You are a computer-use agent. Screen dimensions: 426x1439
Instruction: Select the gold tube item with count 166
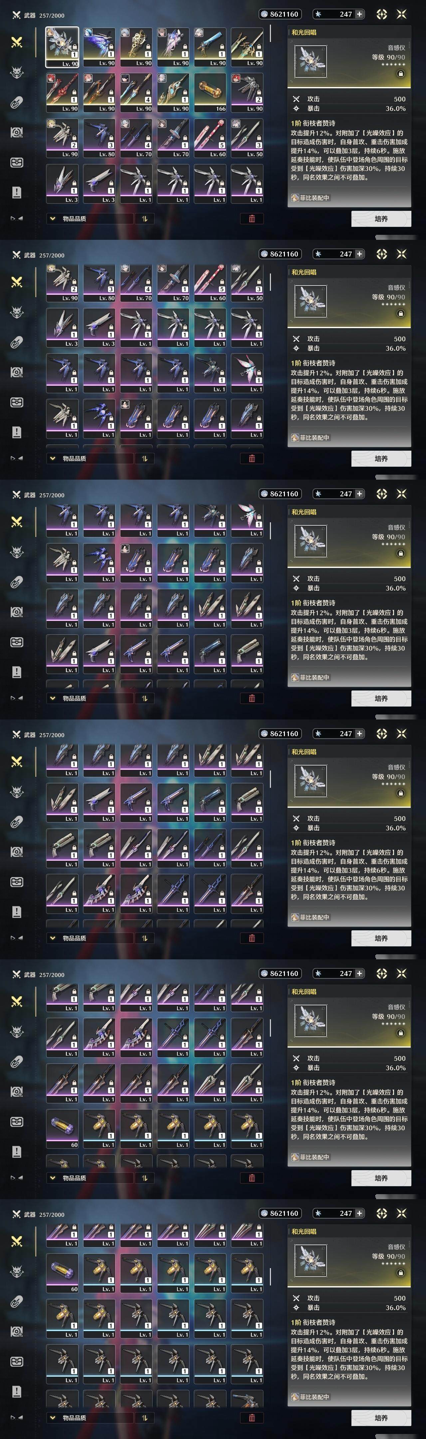coord(210,93)
